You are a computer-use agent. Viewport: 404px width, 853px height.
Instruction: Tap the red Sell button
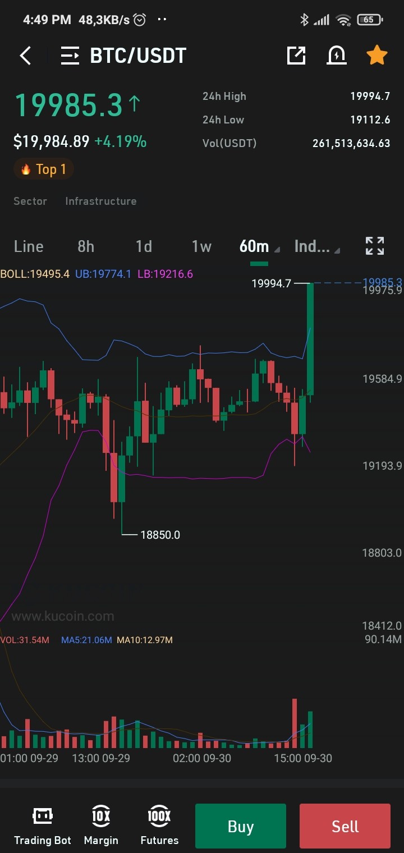click(345, 826)
